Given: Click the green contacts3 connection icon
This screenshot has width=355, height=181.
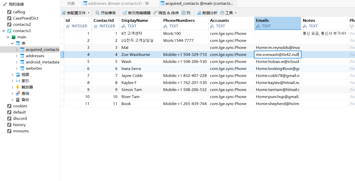Looking at the screenshot, I should click(x=9, y=31).
